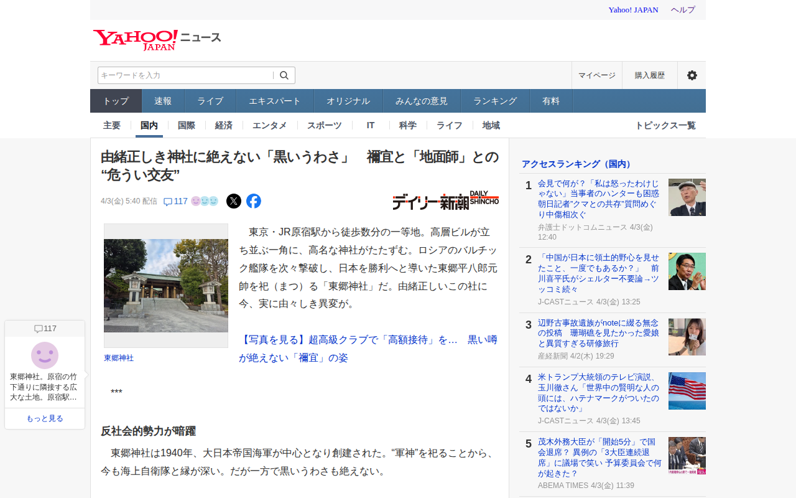
Task: Open rank 4 American flag thumbnail
Action: [x=687, y=391]
